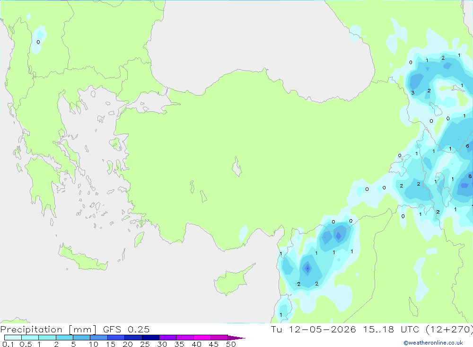
Task: Click the '50' legend scale label
Action: 231,344
